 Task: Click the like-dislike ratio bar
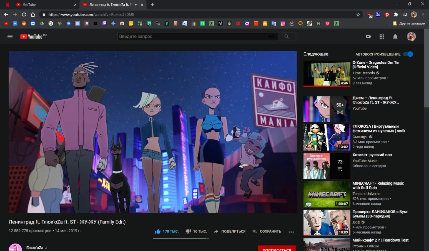(181, 238)
